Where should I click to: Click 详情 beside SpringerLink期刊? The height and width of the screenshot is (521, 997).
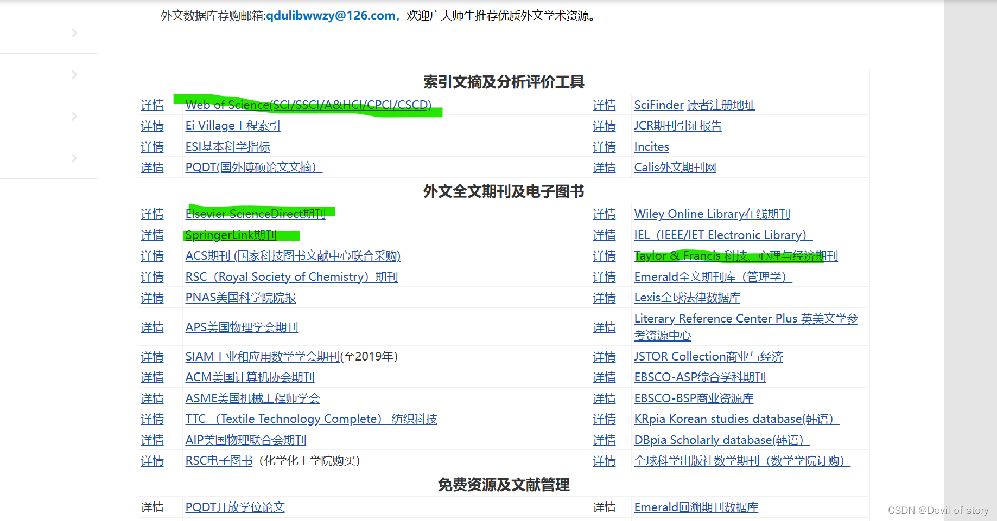152,235
